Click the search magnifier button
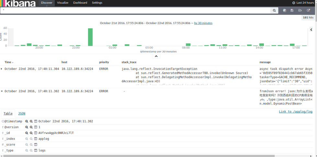317x157 pixels. coord(274,10)
